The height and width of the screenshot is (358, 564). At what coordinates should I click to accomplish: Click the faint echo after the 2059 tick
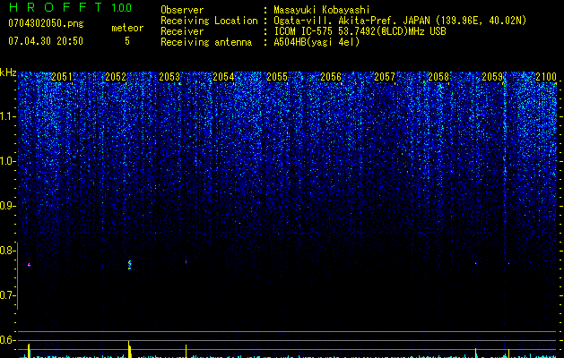(x=508, y=263)
